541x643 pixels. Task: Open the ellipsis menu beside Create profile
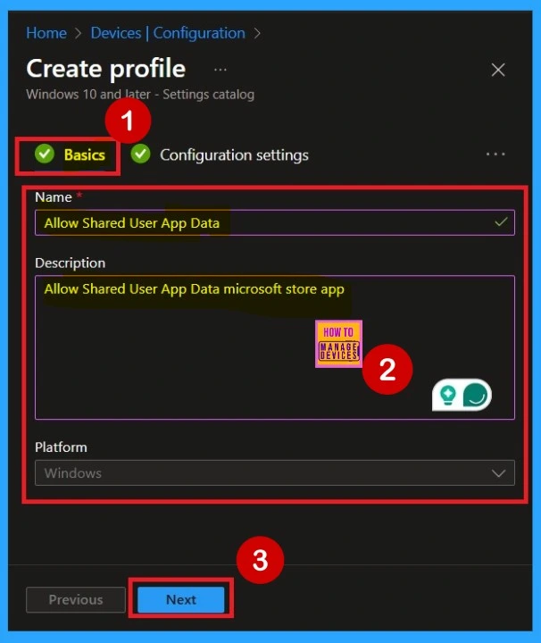221,70
